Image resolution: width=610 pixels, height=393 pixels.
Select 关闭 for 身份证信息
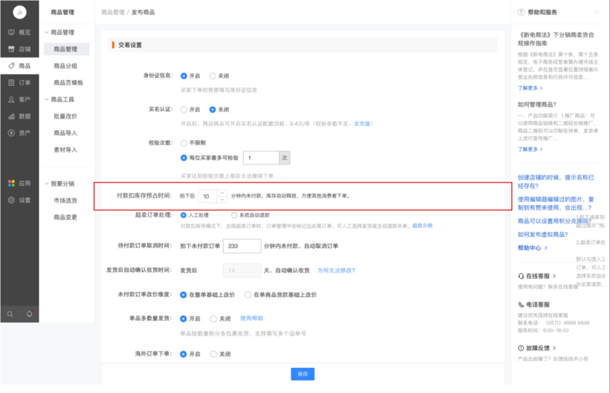click(x=213, y=76)
